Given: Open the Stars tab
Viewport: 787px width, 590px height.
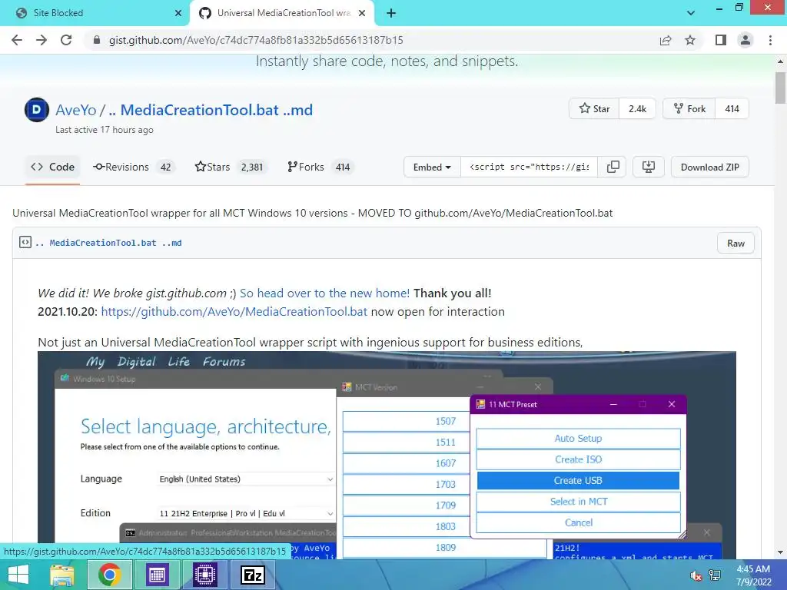Looking at the screenshot, I should (x=231, y=167).
